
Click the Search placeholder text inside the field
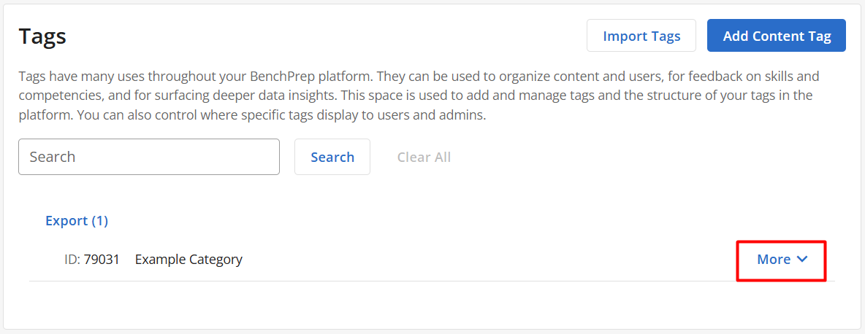click(x=53, y=157)
